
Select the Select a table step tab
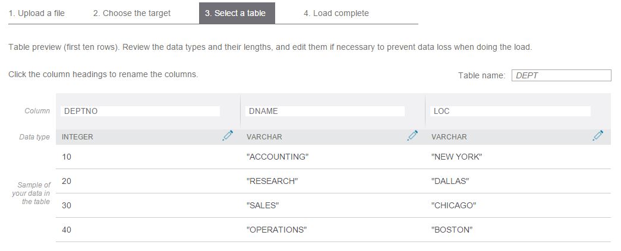point(237,13)
